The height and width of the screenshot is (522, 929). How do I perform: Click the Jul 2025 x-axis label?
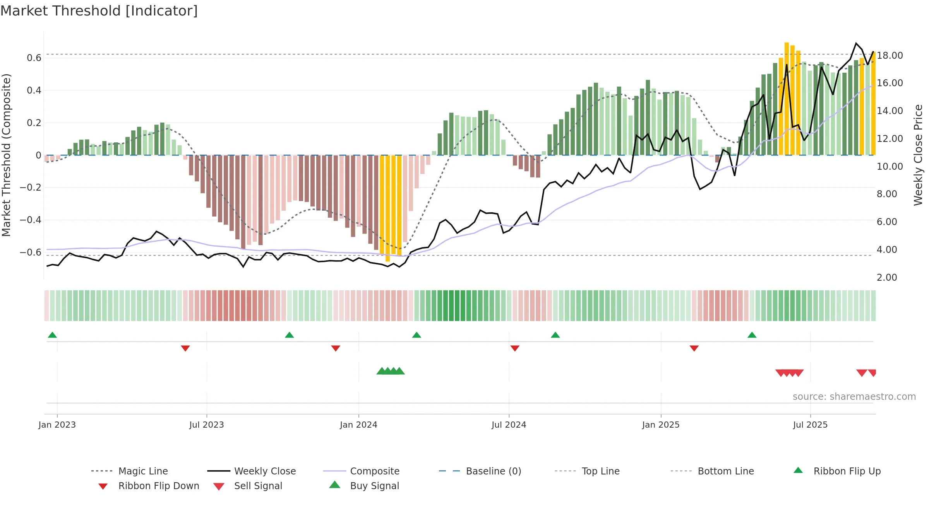[811, 425]
